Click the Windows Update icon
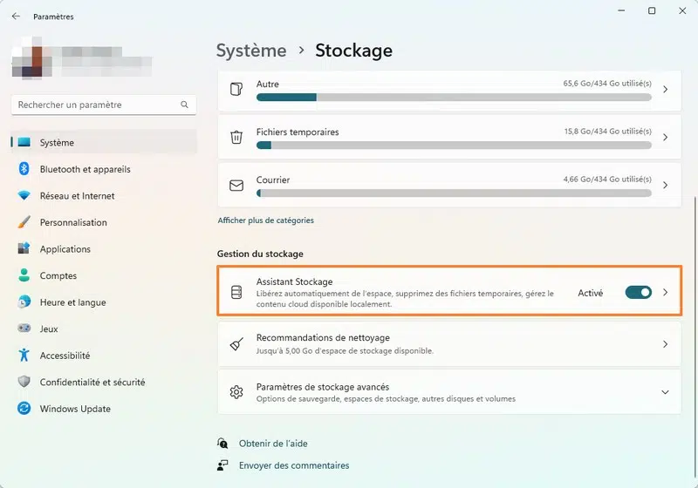The width and height of the screenshot is (698, 488). 24,409
